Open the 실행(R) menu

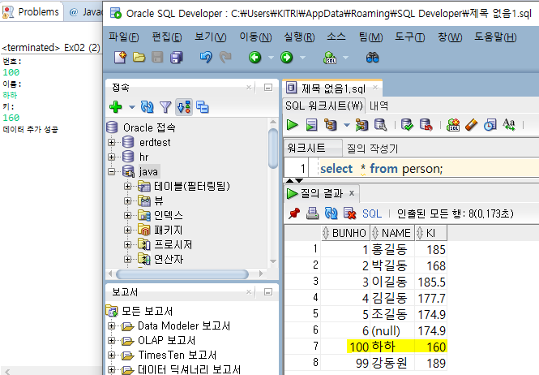299,37
